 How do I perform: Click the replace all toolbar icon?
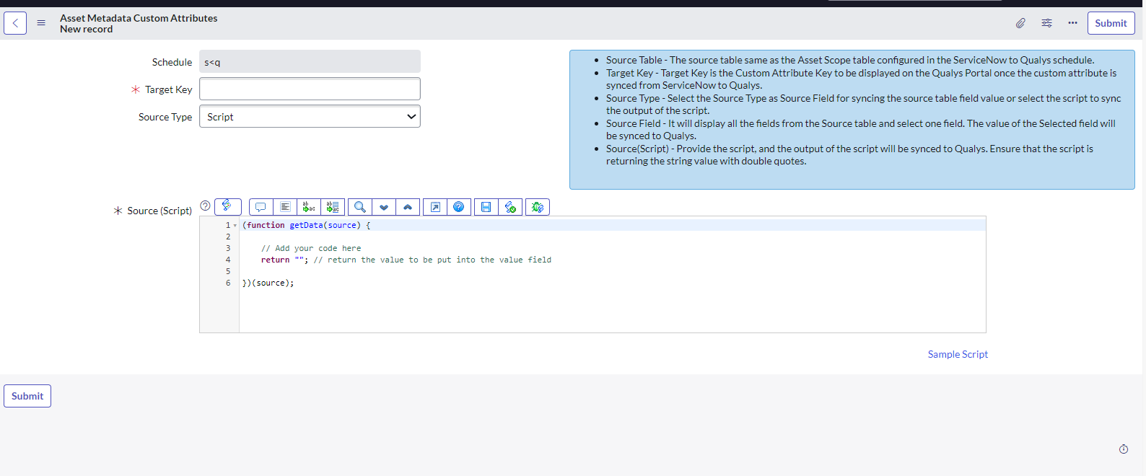[x=333, y=207]
